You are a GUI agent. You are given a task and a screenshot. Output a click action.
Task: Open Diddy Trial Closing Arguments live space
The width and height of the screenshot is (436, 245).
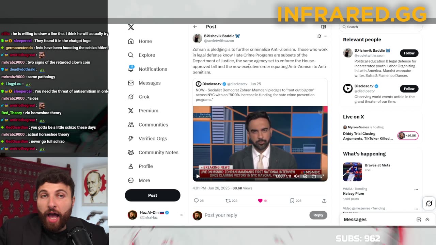[368, 136]
